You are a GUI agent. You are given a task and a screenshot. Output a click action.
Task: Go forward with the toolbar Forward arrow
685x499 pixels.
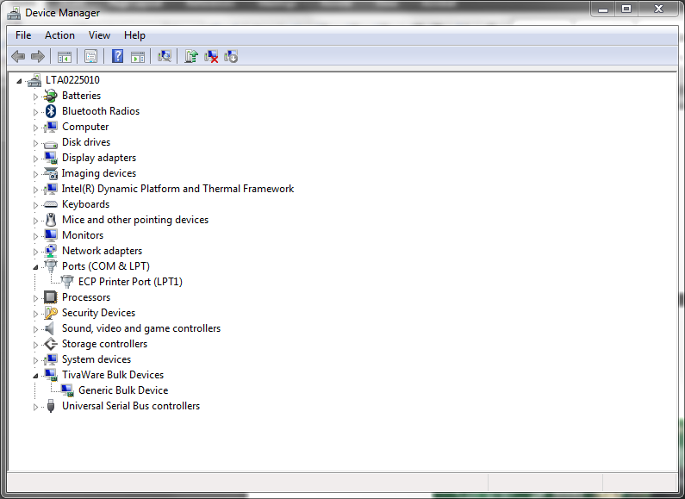tap(38, 56)
